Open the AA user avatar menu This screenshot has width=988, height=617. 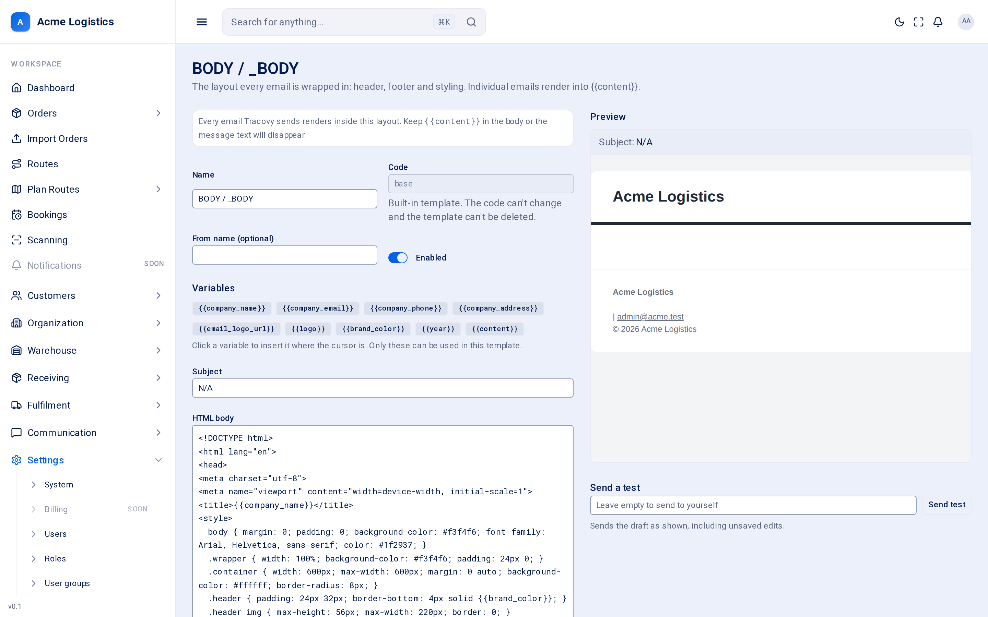[966, 22]
